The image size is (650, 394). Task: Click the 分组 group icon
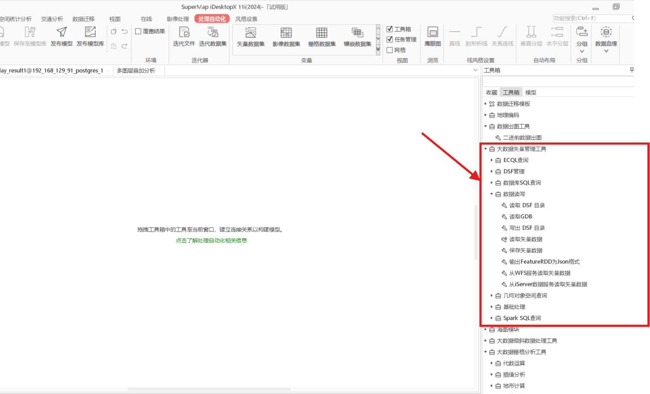(582, 32)
